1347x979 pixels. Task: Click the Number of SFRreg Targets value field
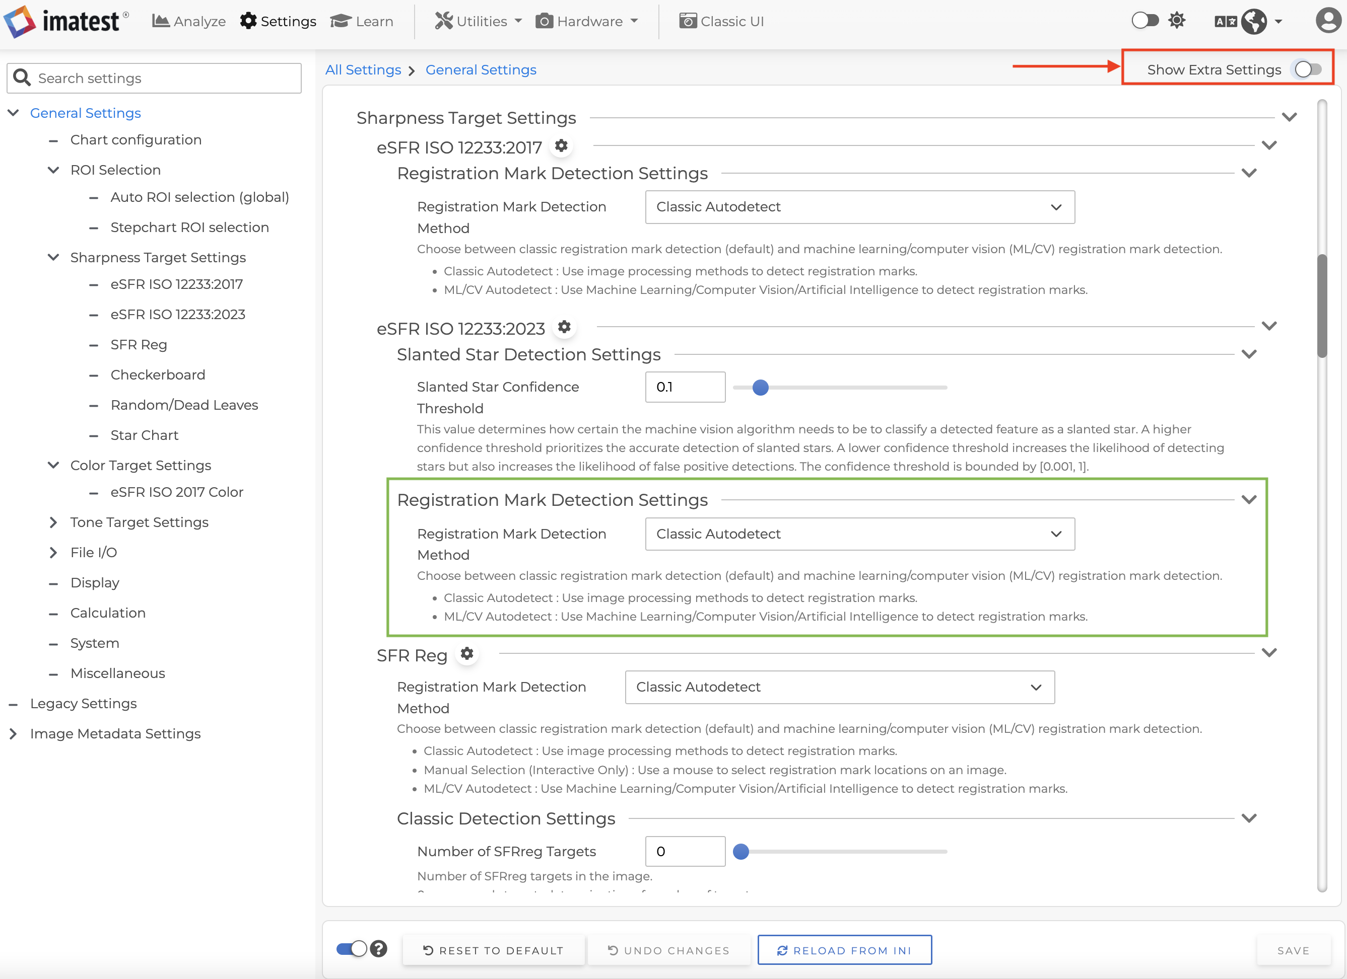(686, 852)
